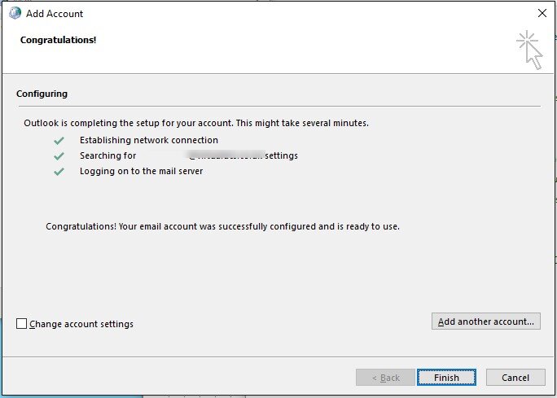This screenshot has width=557, height=398.
Task: Click the Outlook icon in title bar
Action: point(15,13)
